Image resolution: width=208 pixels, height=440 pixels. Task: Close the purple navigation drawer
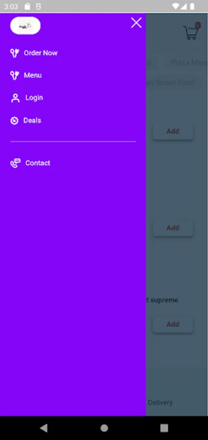(136, 22)
